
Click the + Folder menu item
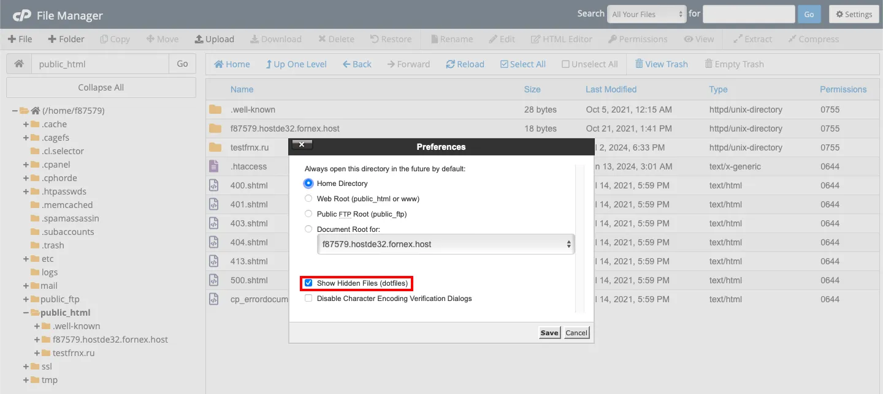point(66,39)
